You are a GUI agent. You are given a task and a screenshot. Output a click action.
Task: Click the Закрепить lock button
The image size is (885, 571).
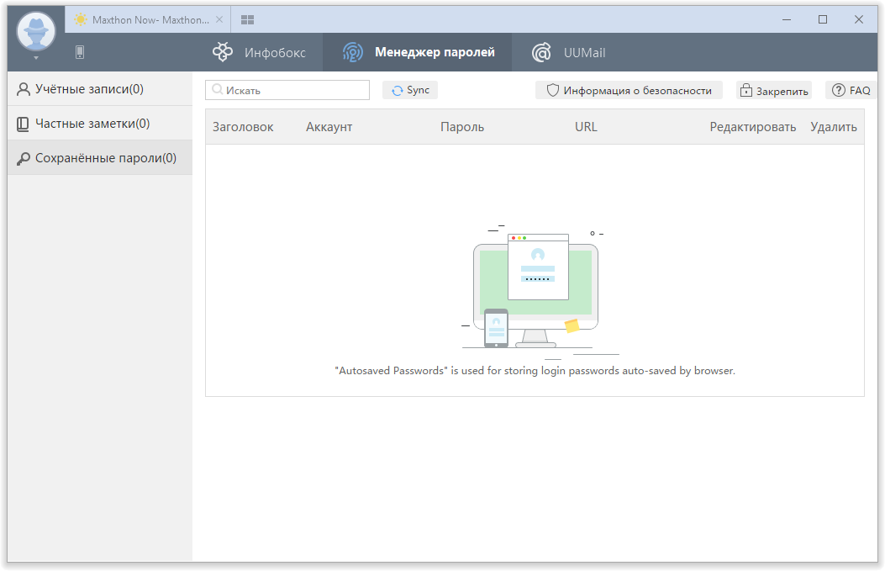[x=774, y=90]
